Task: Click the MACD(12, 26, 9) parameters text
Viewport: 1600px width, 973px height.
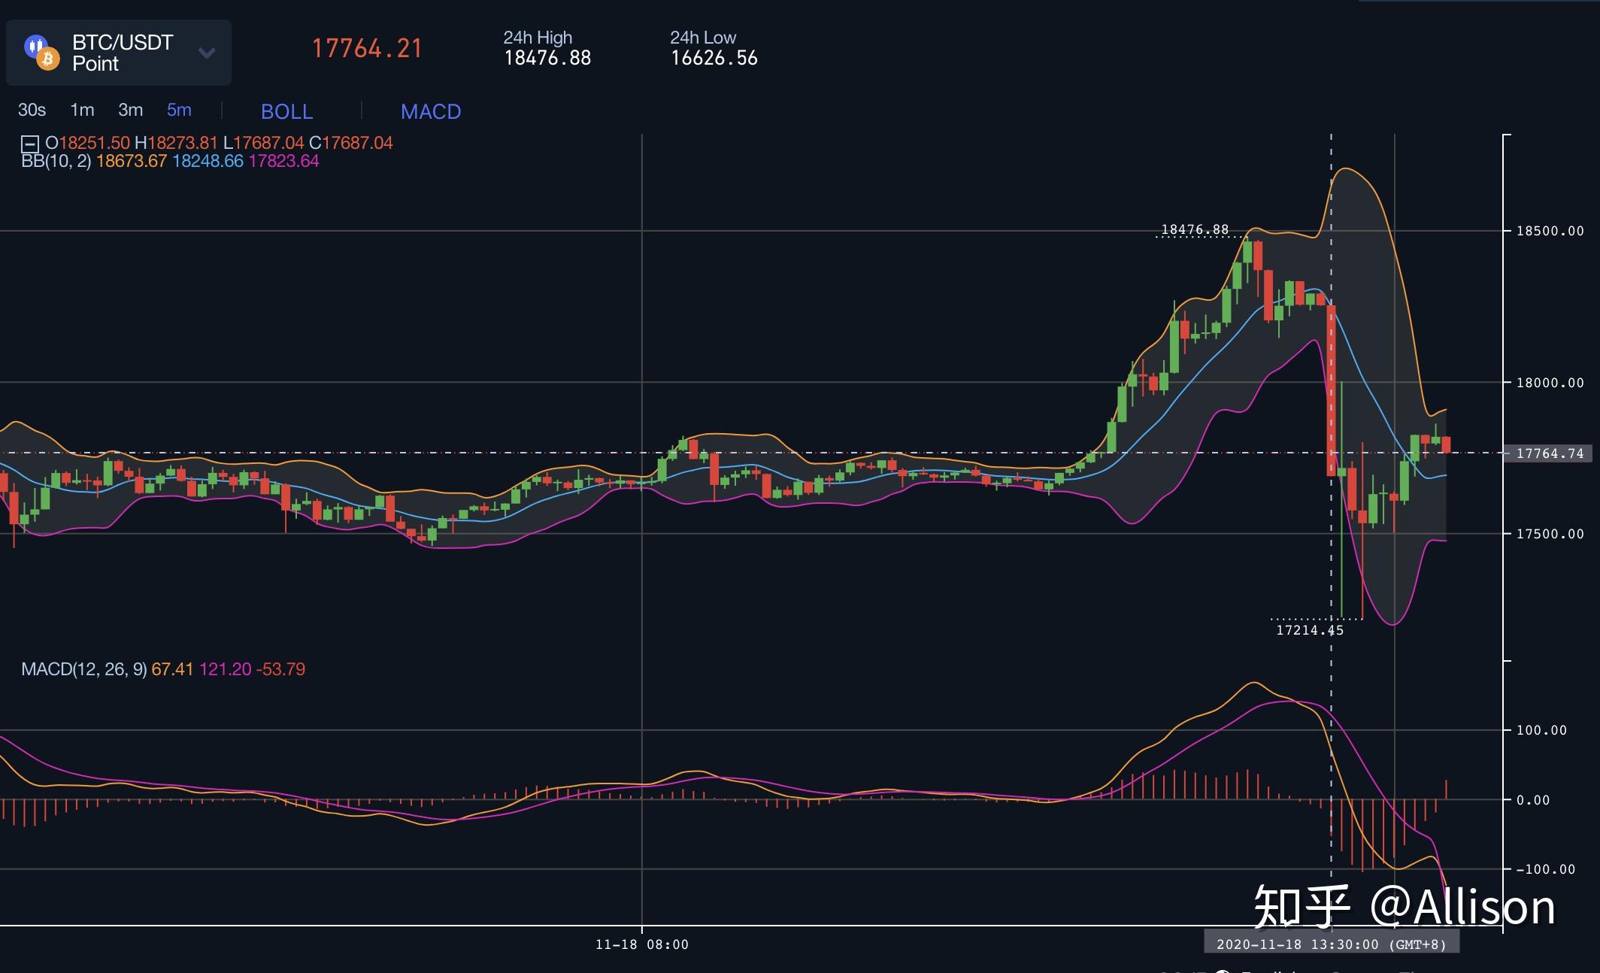Action: point(84,668)
